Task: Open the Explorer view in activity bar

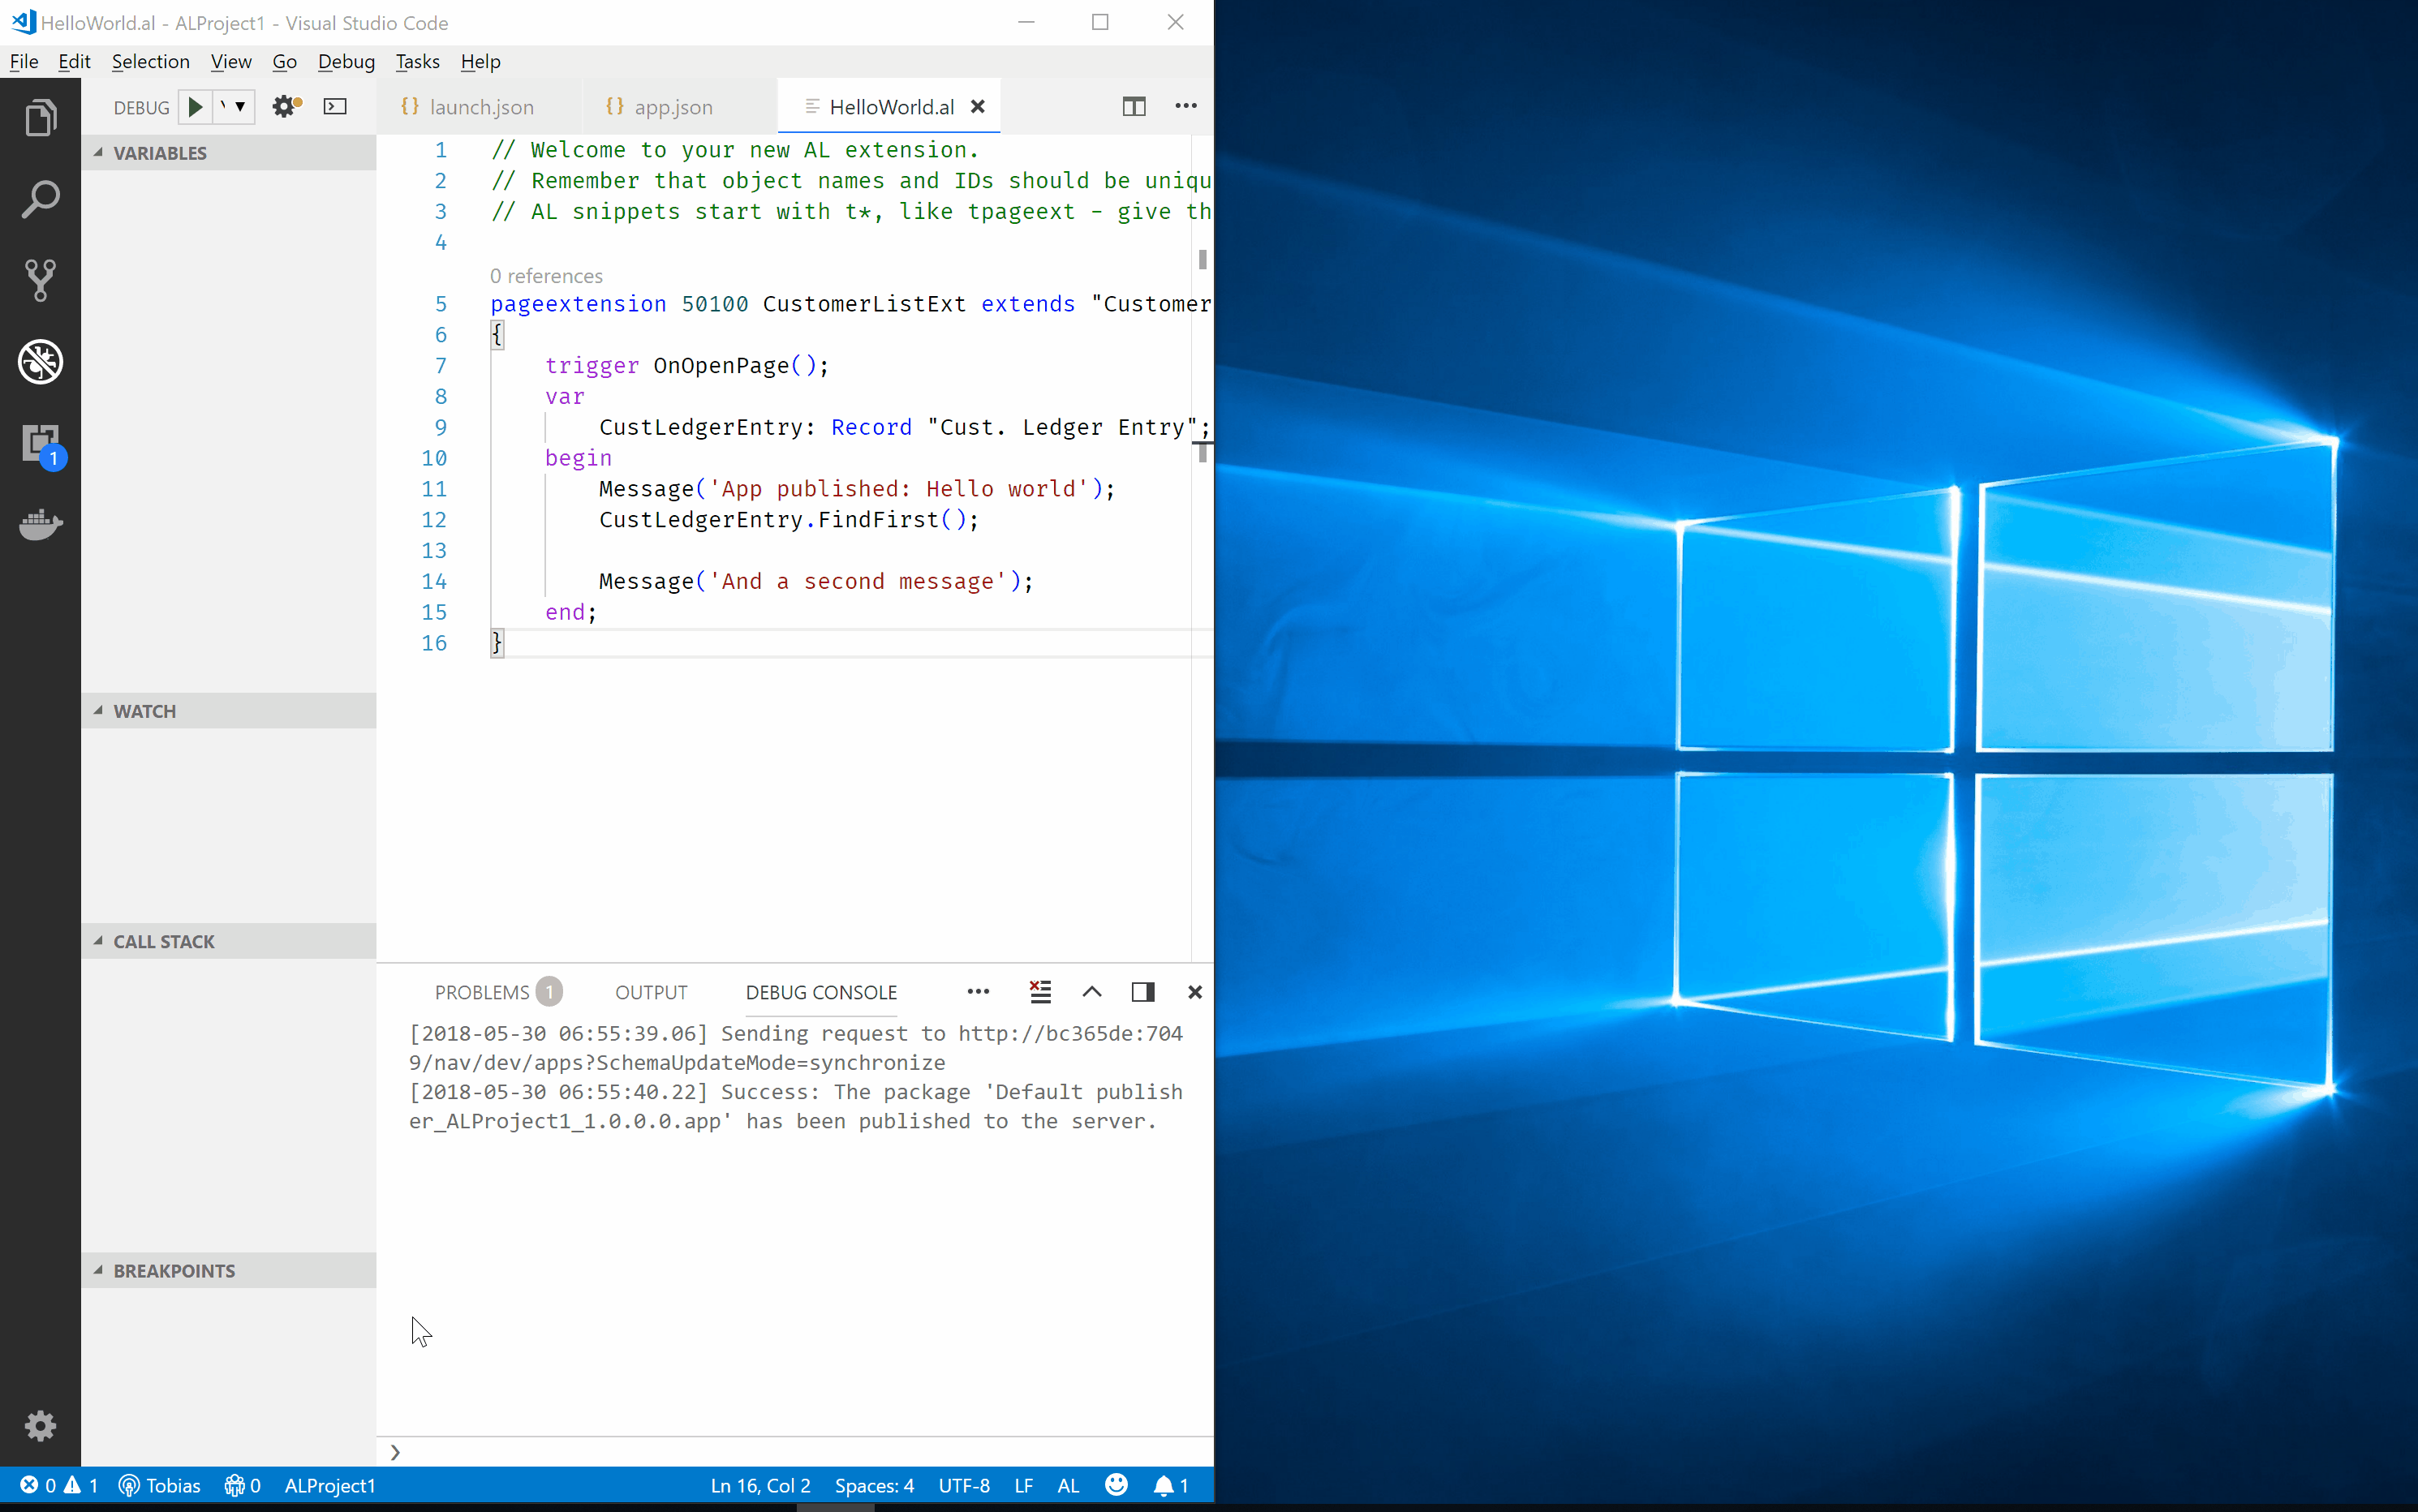Action: [x=40, y=118]
